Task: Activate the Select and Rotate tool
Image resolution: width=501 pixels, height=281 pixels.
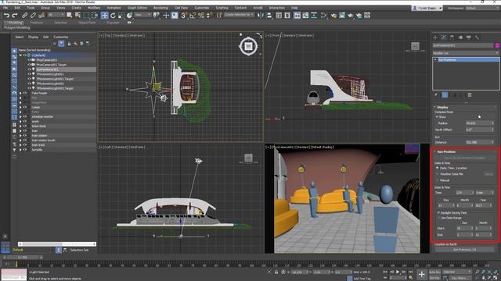Action: [113, 16]
